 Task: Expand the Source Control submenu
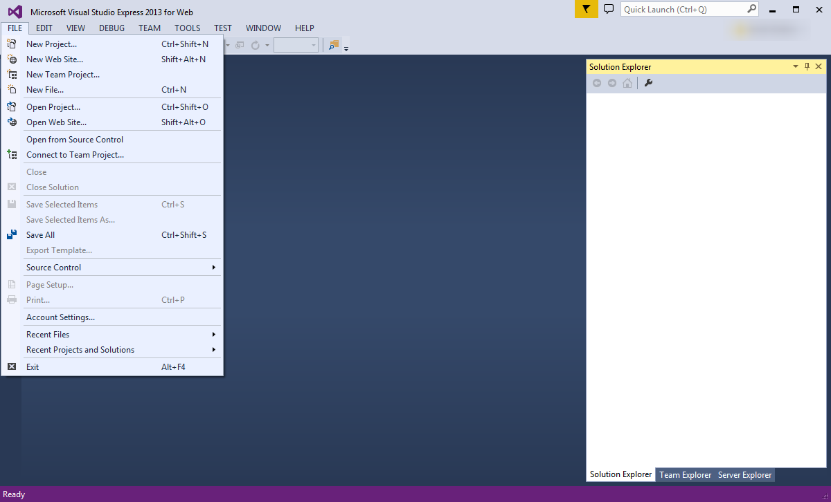pos(214,268)
